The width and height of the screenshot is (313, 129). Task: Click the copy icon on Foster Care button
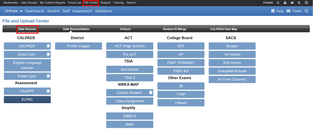pos(48,76)
